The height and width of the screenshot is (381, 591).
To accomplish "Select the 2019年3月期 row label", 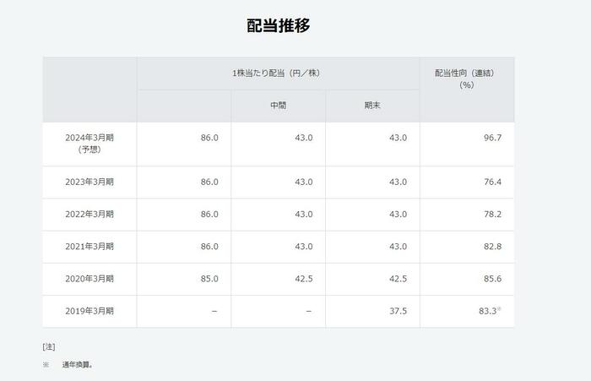I will point(89,312).
